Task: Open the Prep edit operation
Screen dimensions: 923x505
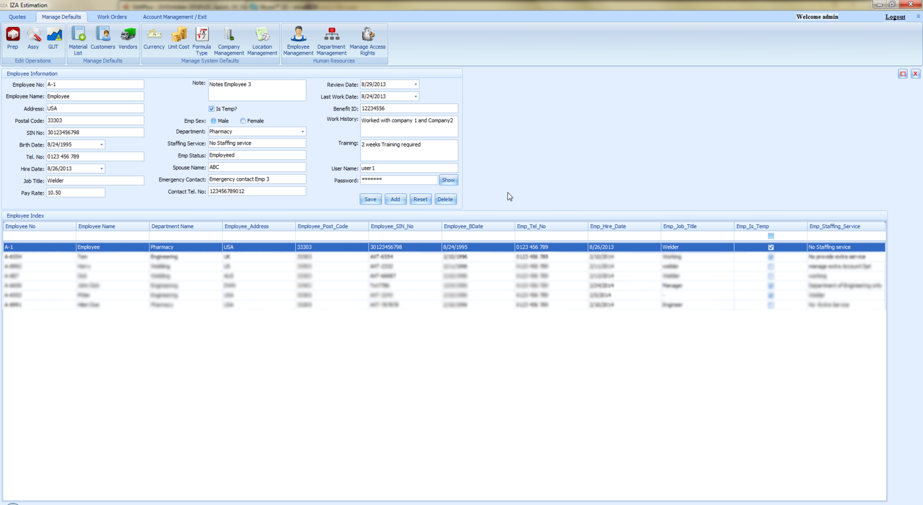Action: tap(12, 38)
